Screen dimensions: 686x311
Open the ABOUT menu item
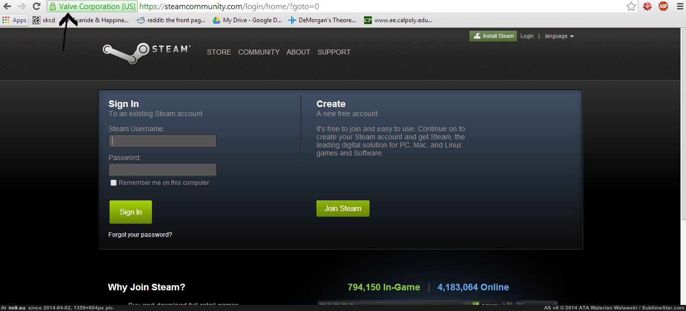(298, 52)
